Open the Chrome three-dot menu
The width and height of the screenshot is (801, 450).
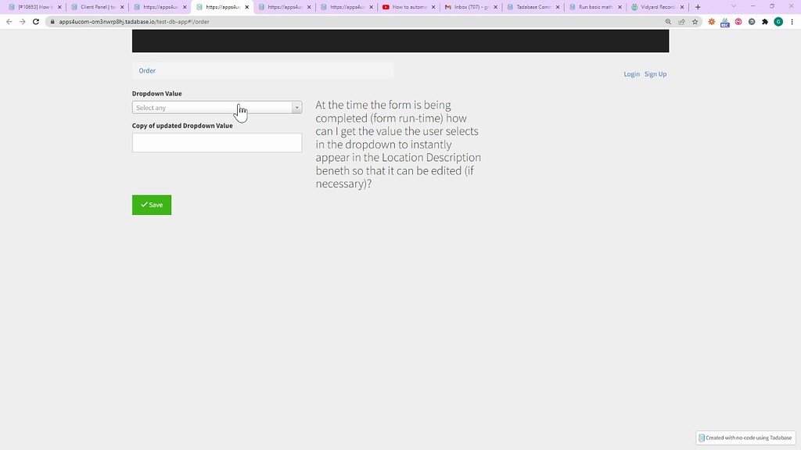(x=792, y=22)
